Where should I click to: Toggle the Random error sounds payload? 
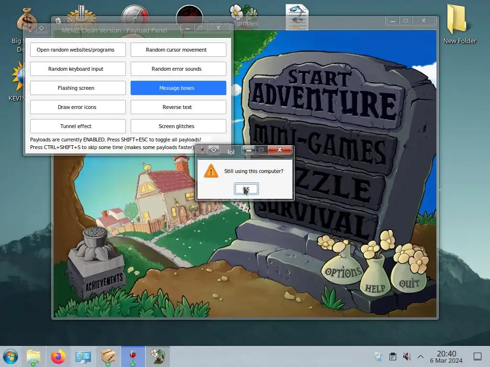(x=178, y=69)
